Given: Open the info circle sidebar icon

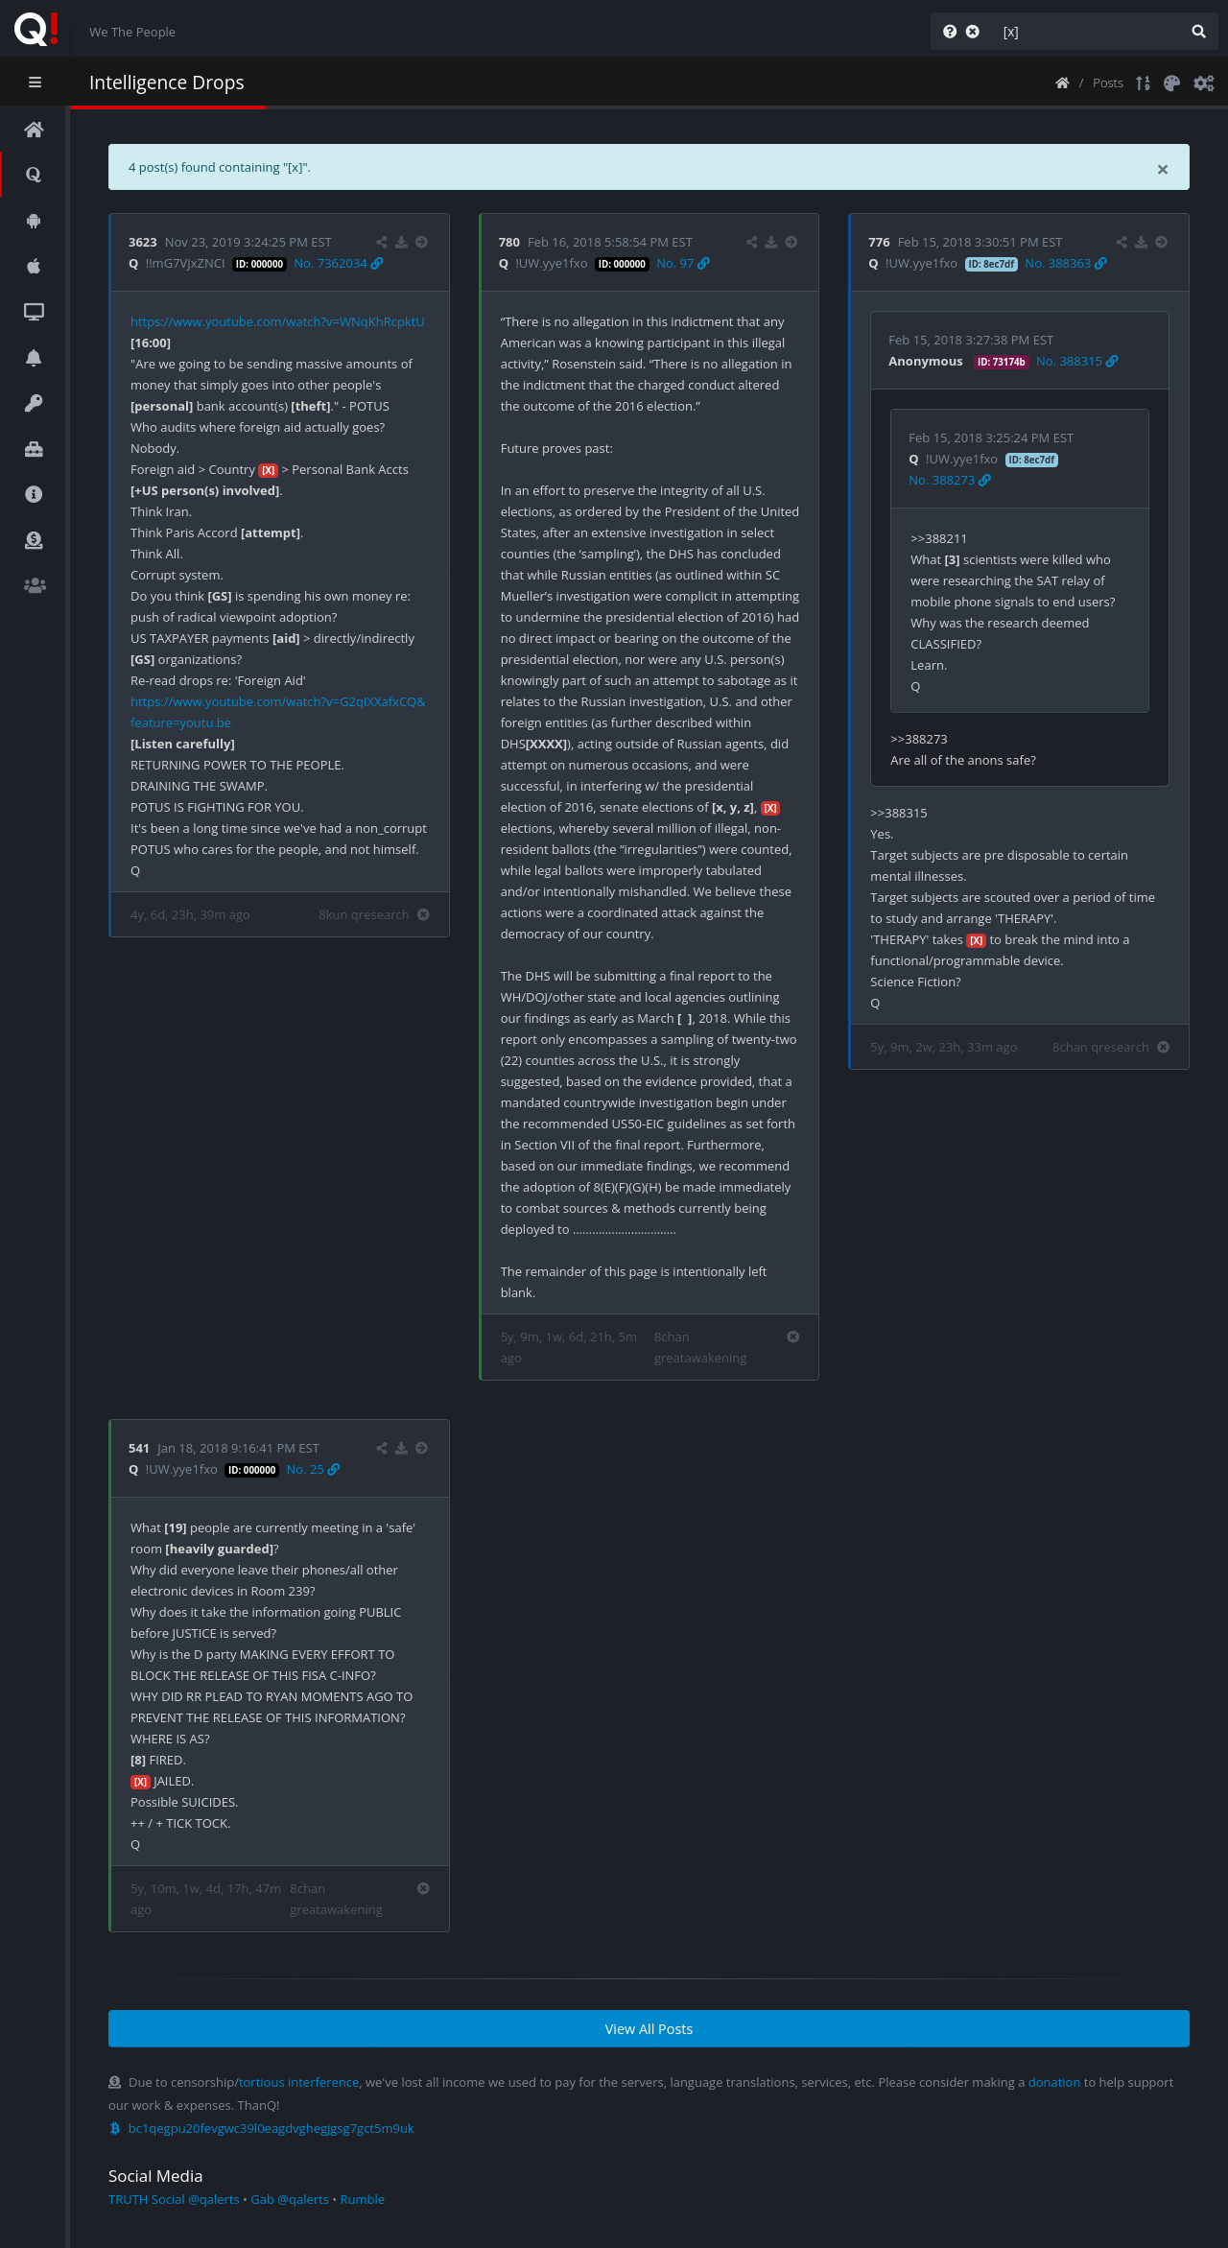Looking at the screenshot, I should 34,494.
